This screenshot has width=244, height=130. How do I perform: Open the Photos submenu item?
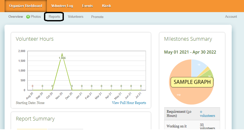36,17
